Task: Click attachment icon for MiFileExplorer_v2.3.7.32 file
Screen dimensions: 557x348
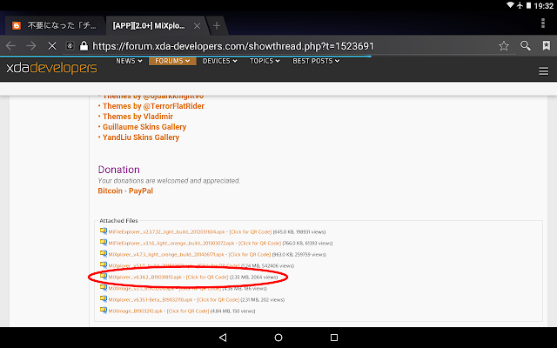Action: pos(104,231)
